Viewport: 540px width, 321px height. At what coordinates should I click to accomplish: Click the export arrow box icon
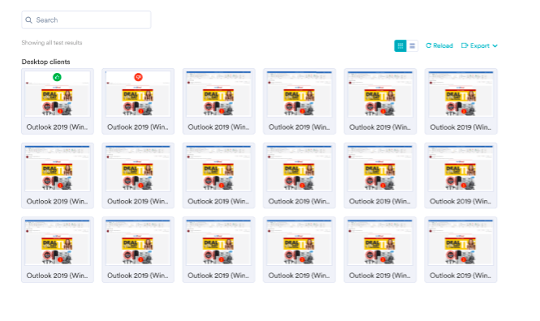pos(464,45)
